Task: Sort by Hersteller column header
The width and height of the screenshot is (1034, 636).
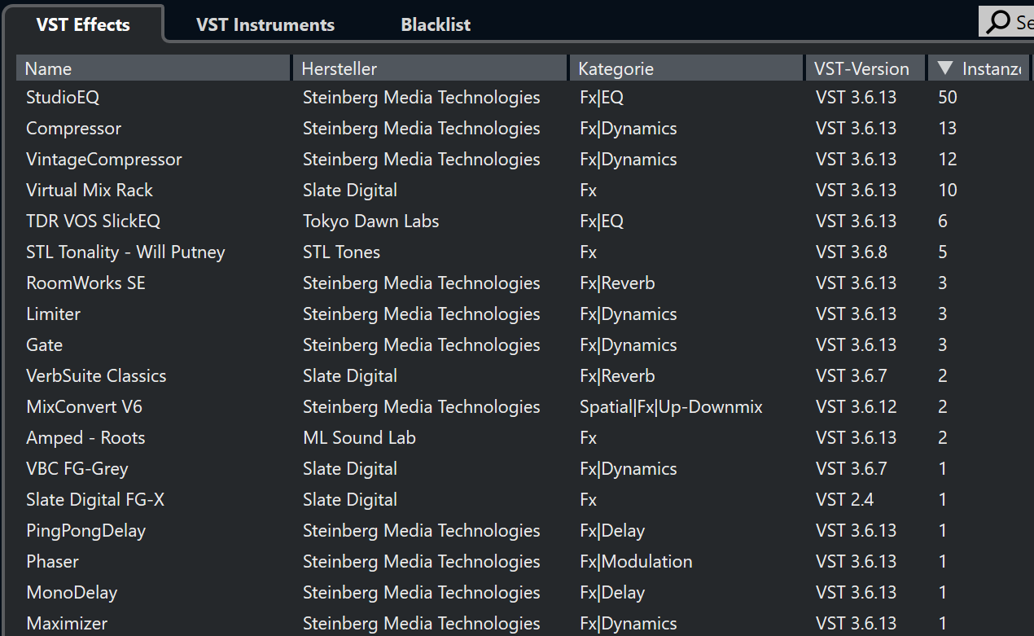Action: click(x=429, y=68)
